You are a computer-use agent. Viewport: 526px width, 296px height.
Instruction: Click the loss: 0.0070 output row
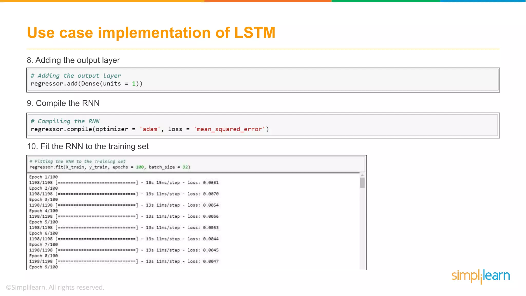click(x=124, y=194)
